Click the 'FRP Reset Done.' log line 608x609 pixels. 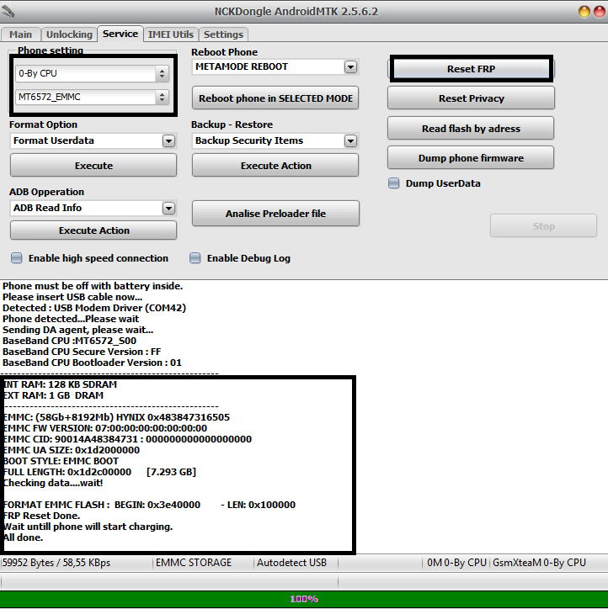click(41, 516)
